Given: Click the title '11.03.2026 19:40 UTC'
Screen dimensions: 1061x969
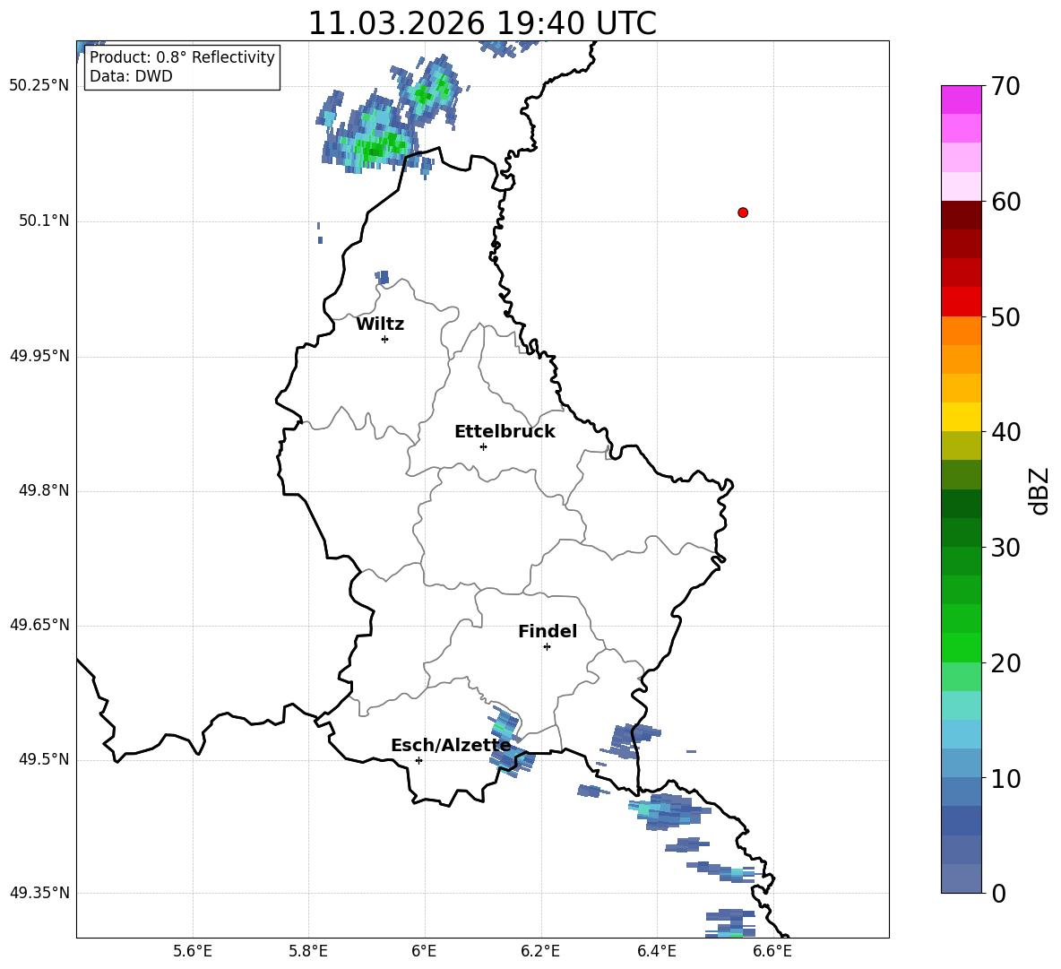Looking at the screenshot, I should coord(482,23).
